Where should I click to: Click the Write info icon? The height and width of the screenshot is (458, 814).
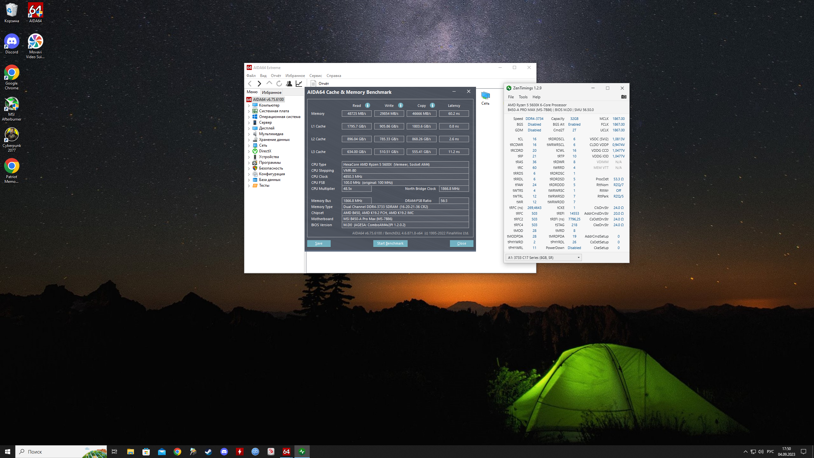(x=401, y=105)
